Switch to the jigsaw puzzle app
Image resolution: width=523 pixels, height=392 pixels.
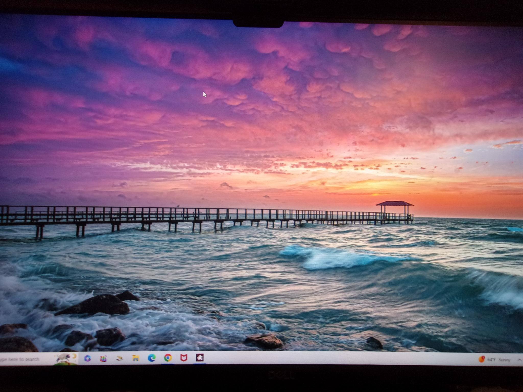coord(200,358)
